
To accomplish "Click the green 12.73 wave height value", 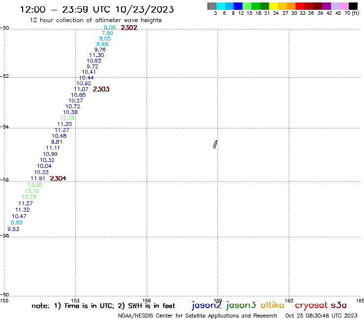I will pyautogui.click(x=29, y=197).
